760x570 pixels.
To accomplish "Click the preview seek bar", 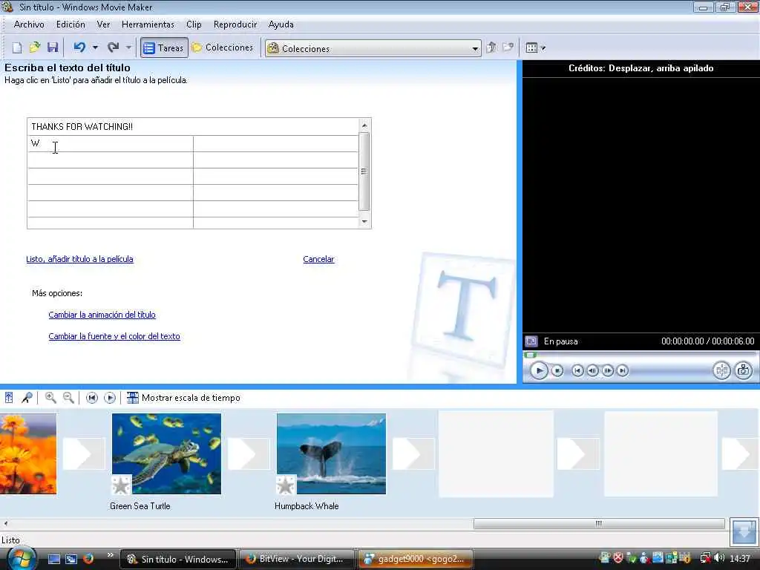I will coord(640,355).
